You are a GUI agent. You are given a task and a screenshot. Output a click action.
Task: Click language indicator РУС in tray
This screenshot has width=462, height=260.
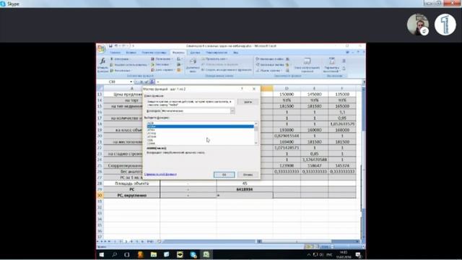tap(329, 255)
